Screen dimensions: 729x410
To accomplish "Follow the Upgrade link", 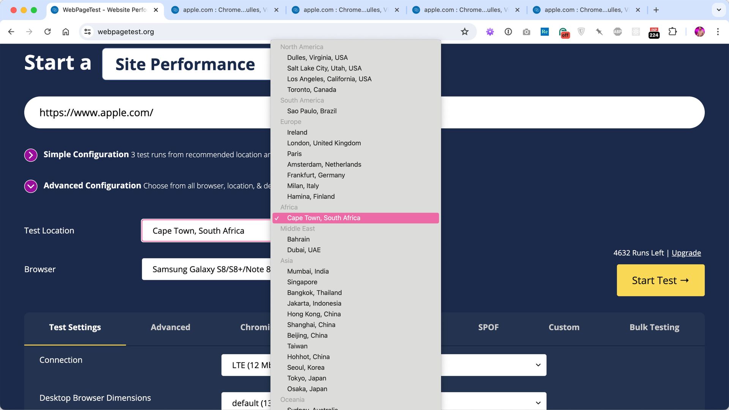I will point(686,253).
